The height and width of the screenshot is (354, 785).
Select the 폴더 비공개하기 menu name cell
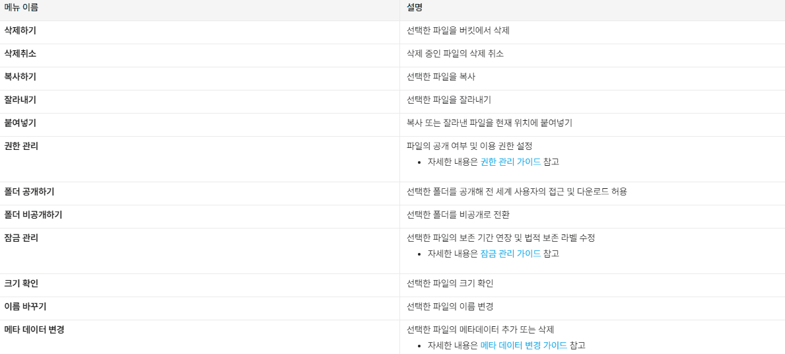click(200, 217)
